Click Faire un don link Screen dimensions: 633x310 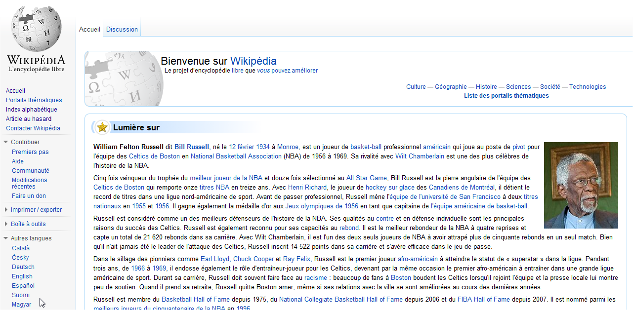[x=29, y=196]
